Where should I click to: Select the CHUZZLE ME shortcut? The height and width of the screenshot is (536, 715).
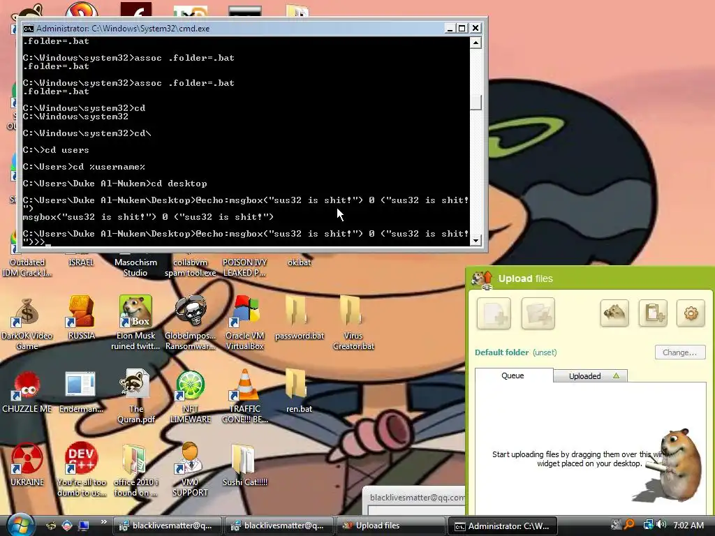point(27,391)
